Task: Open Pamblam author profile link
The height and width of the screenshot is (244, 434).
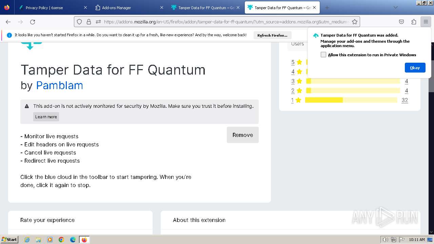Action: (59, 85)
